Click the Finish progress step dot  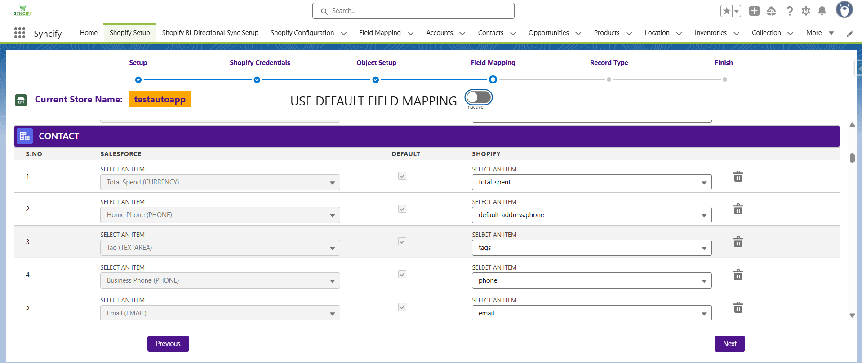[725, 79]
